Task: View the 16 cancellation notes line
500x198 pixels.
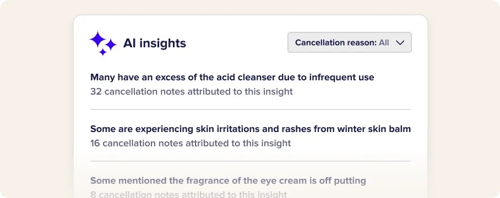Action: (x=191, y=143)
